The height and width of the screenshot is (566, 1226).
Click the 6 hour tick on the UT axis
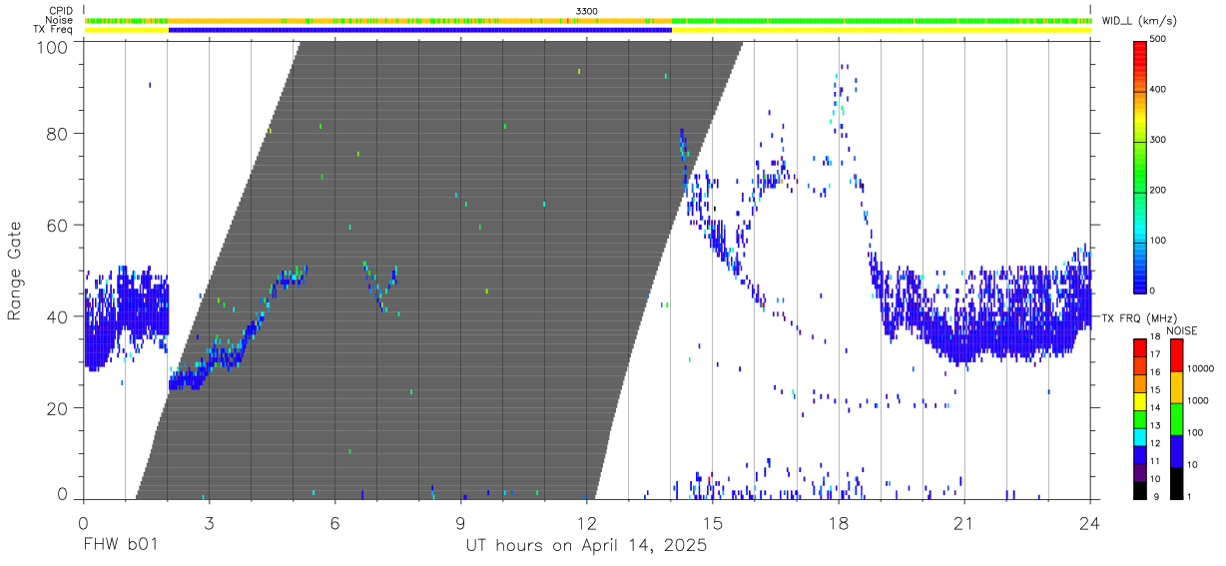[334, 522]
